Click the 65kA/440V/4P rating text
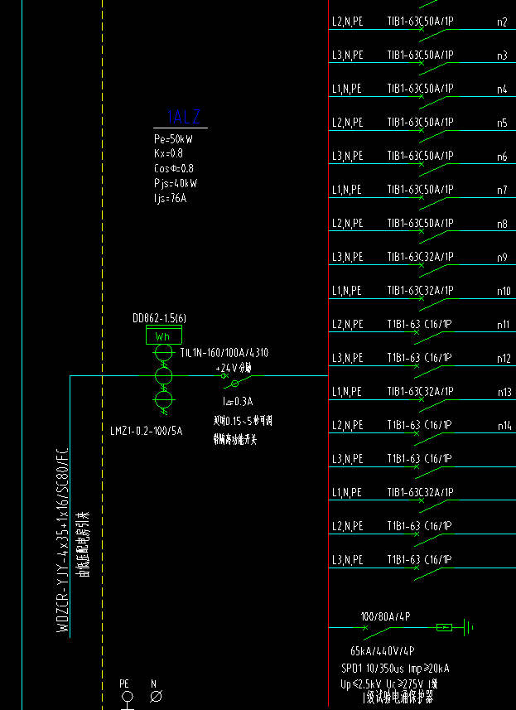The height and width of the screenshot is (710, 516). pos(382,652)
